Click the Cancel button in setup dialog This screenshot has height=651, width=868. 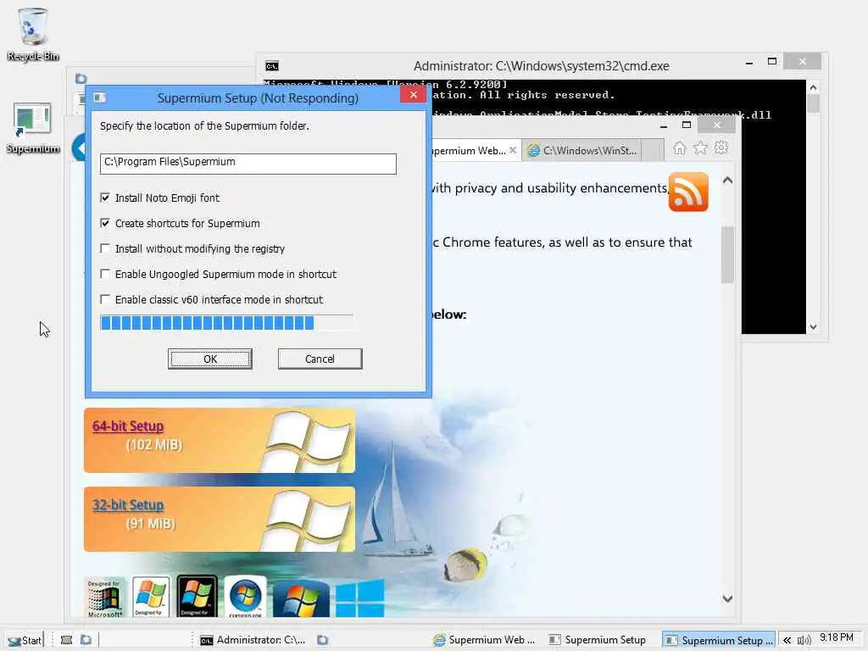click(320, 359)
